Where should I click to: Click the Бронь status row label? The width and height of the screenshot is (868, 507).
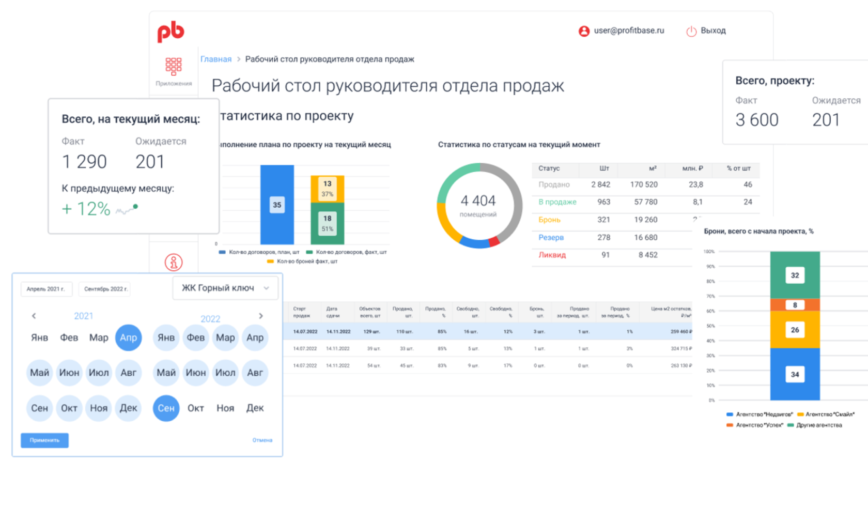tap(549, 220)
